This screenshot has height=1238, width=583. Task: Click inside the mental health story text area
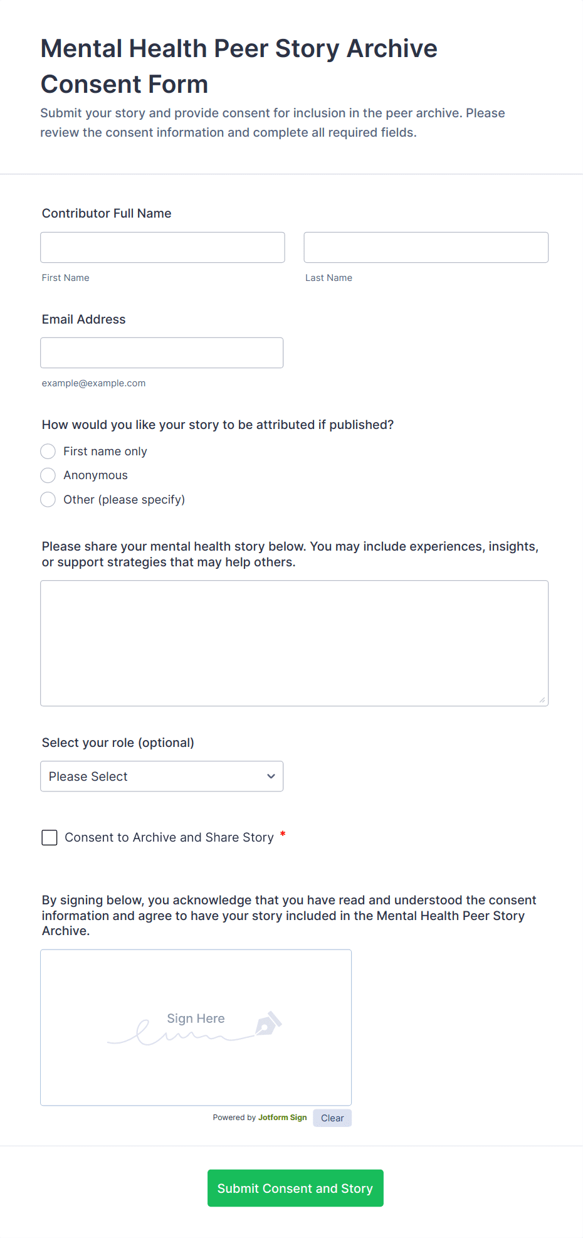click(x=294, y=643)
